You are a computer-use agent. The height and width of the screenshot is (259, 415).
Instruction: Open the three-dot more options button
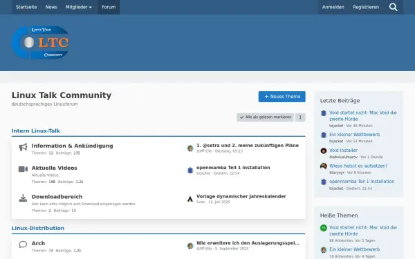click(300, 117)
